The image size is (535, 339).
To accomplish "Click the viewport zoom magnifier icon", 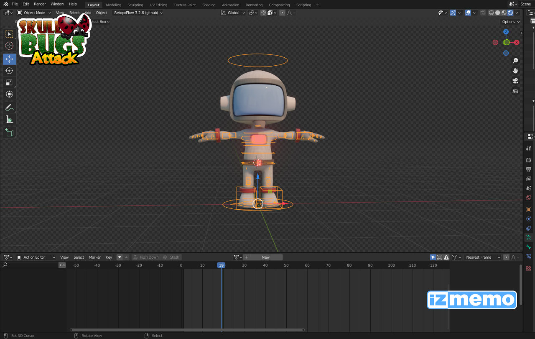I will pos(515,61).
